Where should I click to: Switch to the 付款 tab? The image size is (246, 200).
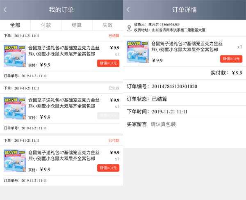46,25
